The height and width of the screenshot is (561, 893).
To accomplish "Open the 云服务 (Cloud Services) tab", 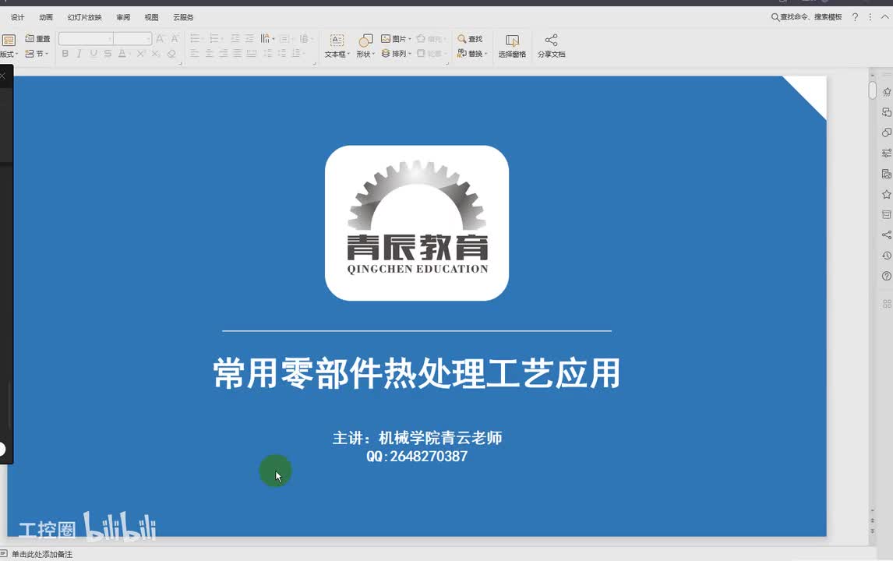I will tap(183, 18).
